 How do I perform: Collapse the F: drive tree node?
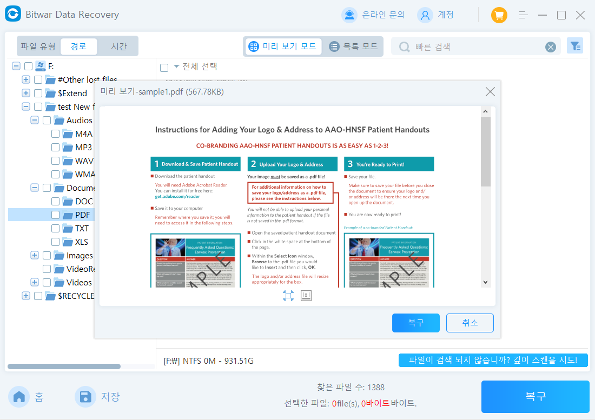click(x=16, y=66)
